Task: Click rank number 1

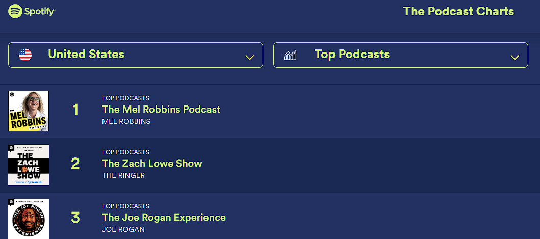Action: pyautogui.click(x=75, y=110)
